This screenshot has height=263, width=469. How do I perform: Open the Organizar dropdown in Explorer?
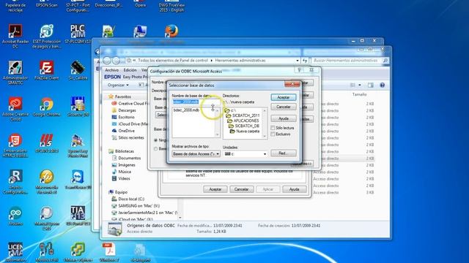click(118, 85)
